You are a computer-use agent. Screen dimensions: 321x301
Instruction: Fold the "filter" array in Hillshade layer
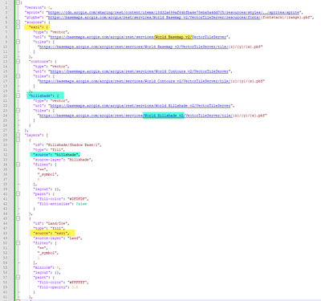coord(18,165)
